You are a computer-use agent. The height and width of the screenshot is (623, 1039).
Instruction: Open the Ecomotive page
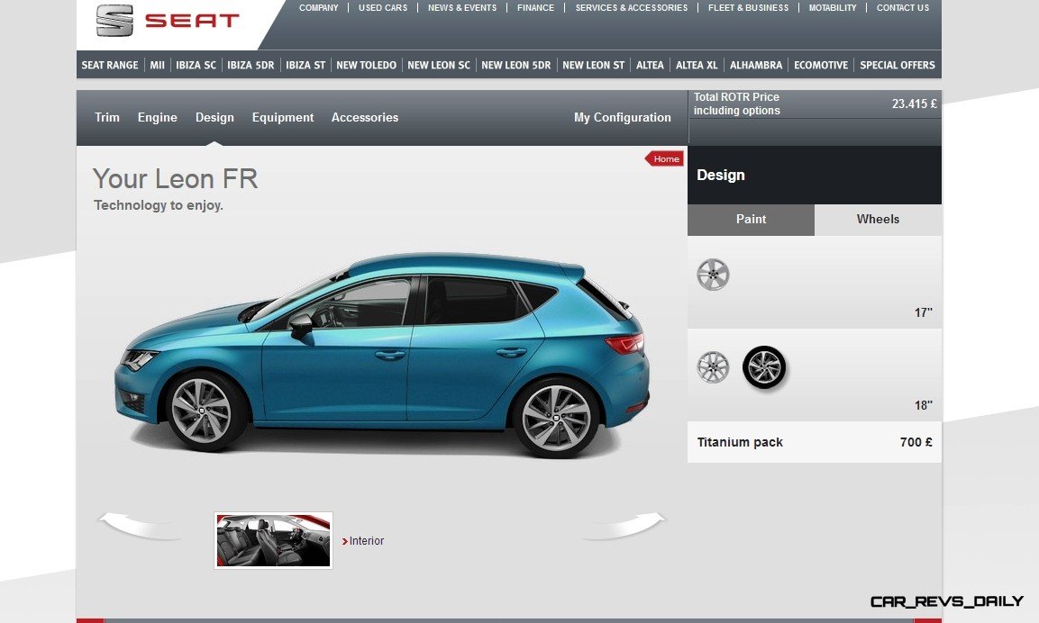point(821,65)
